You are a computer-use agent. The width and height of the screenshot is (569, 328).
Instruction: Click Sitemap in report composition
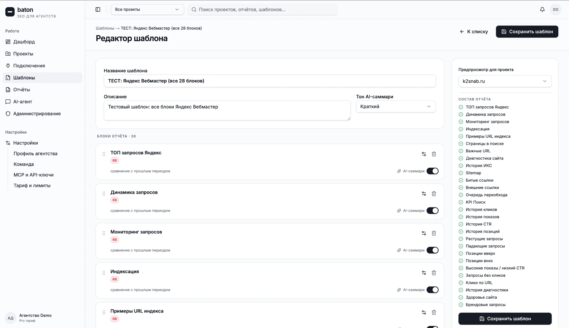click(x=473, y=173)
